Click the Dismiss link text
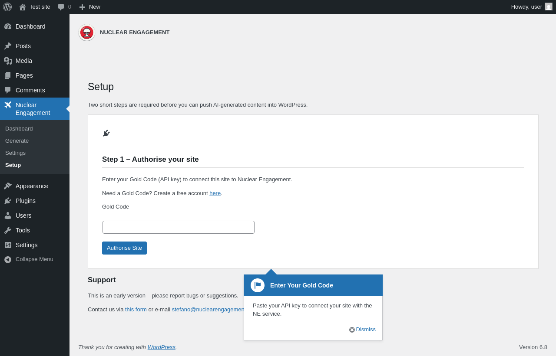The width and height of the screenshot is (556, 356). coord(366,330)
